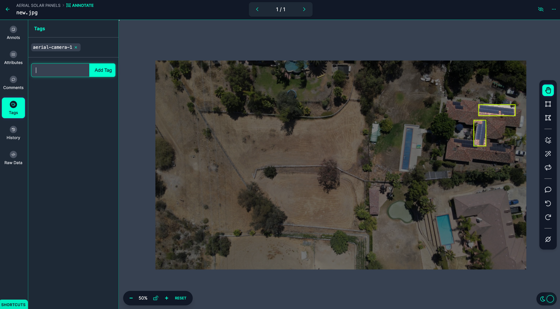This screenshot has width=560, height=309.
Task: Click the tag name input field
Action: pos(60,70)
